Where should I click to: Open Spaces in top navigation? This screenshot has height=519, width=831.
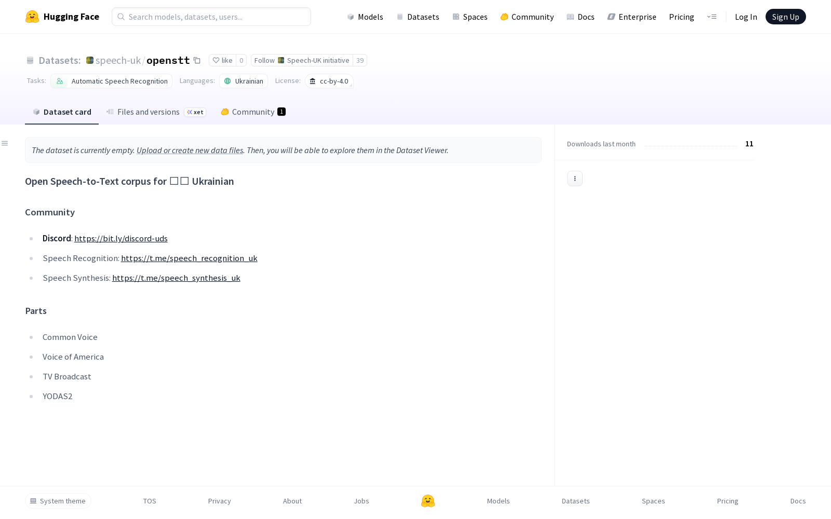tap(470, 17)
